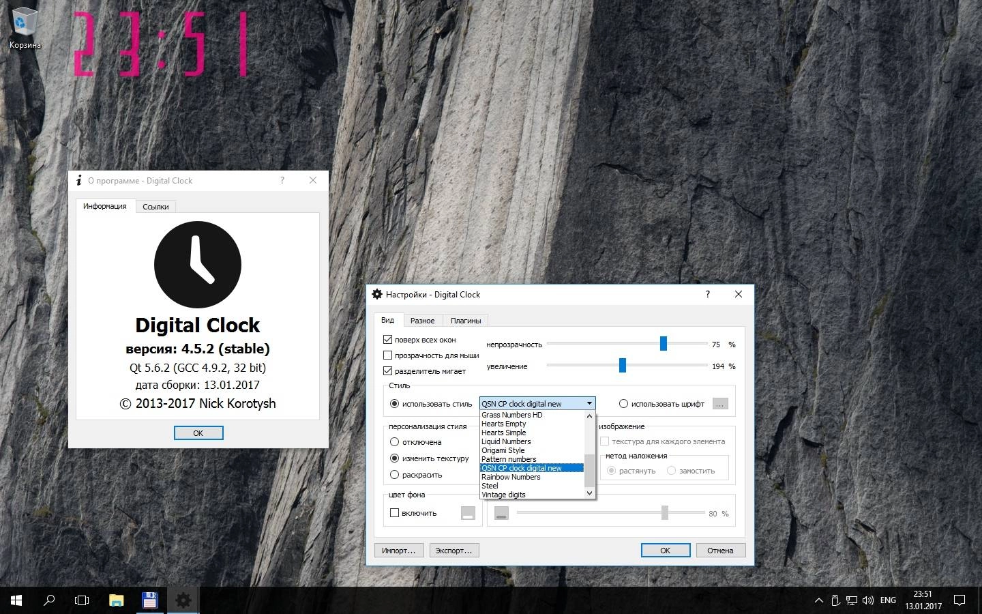Image resolution: width=982 pixels, height=614 pixels.
Task: Click the Windows Start button
Action: tap(16, 600)
